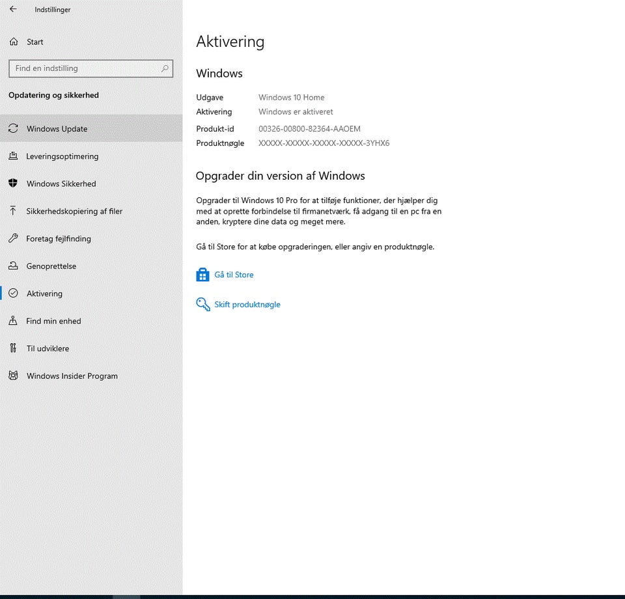Open Genoprettelse settings
Image resolution: width=625 pixels, height=599 pixels.
91,266
